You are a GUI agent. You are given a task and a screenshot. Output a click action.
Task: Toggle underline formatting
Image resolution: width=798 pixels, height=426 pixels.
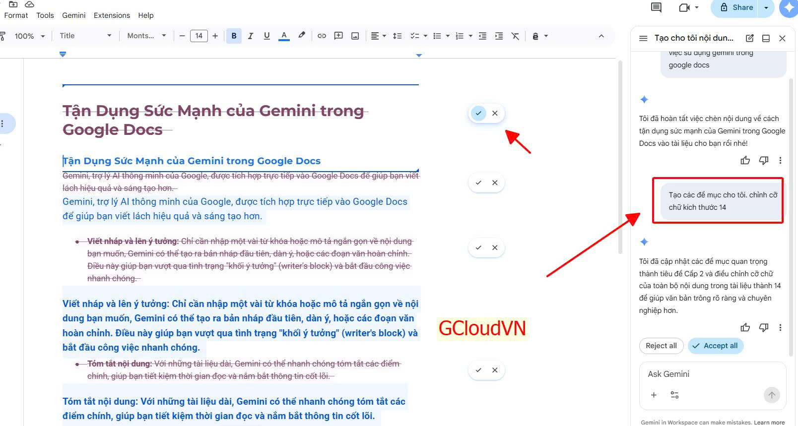pyautogui.click(x=267, y=36)
